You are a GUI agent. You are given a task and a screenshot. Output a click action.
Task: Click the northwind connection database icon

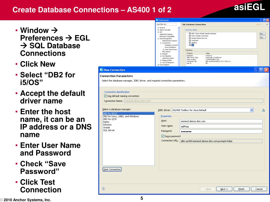click(190, 40)
